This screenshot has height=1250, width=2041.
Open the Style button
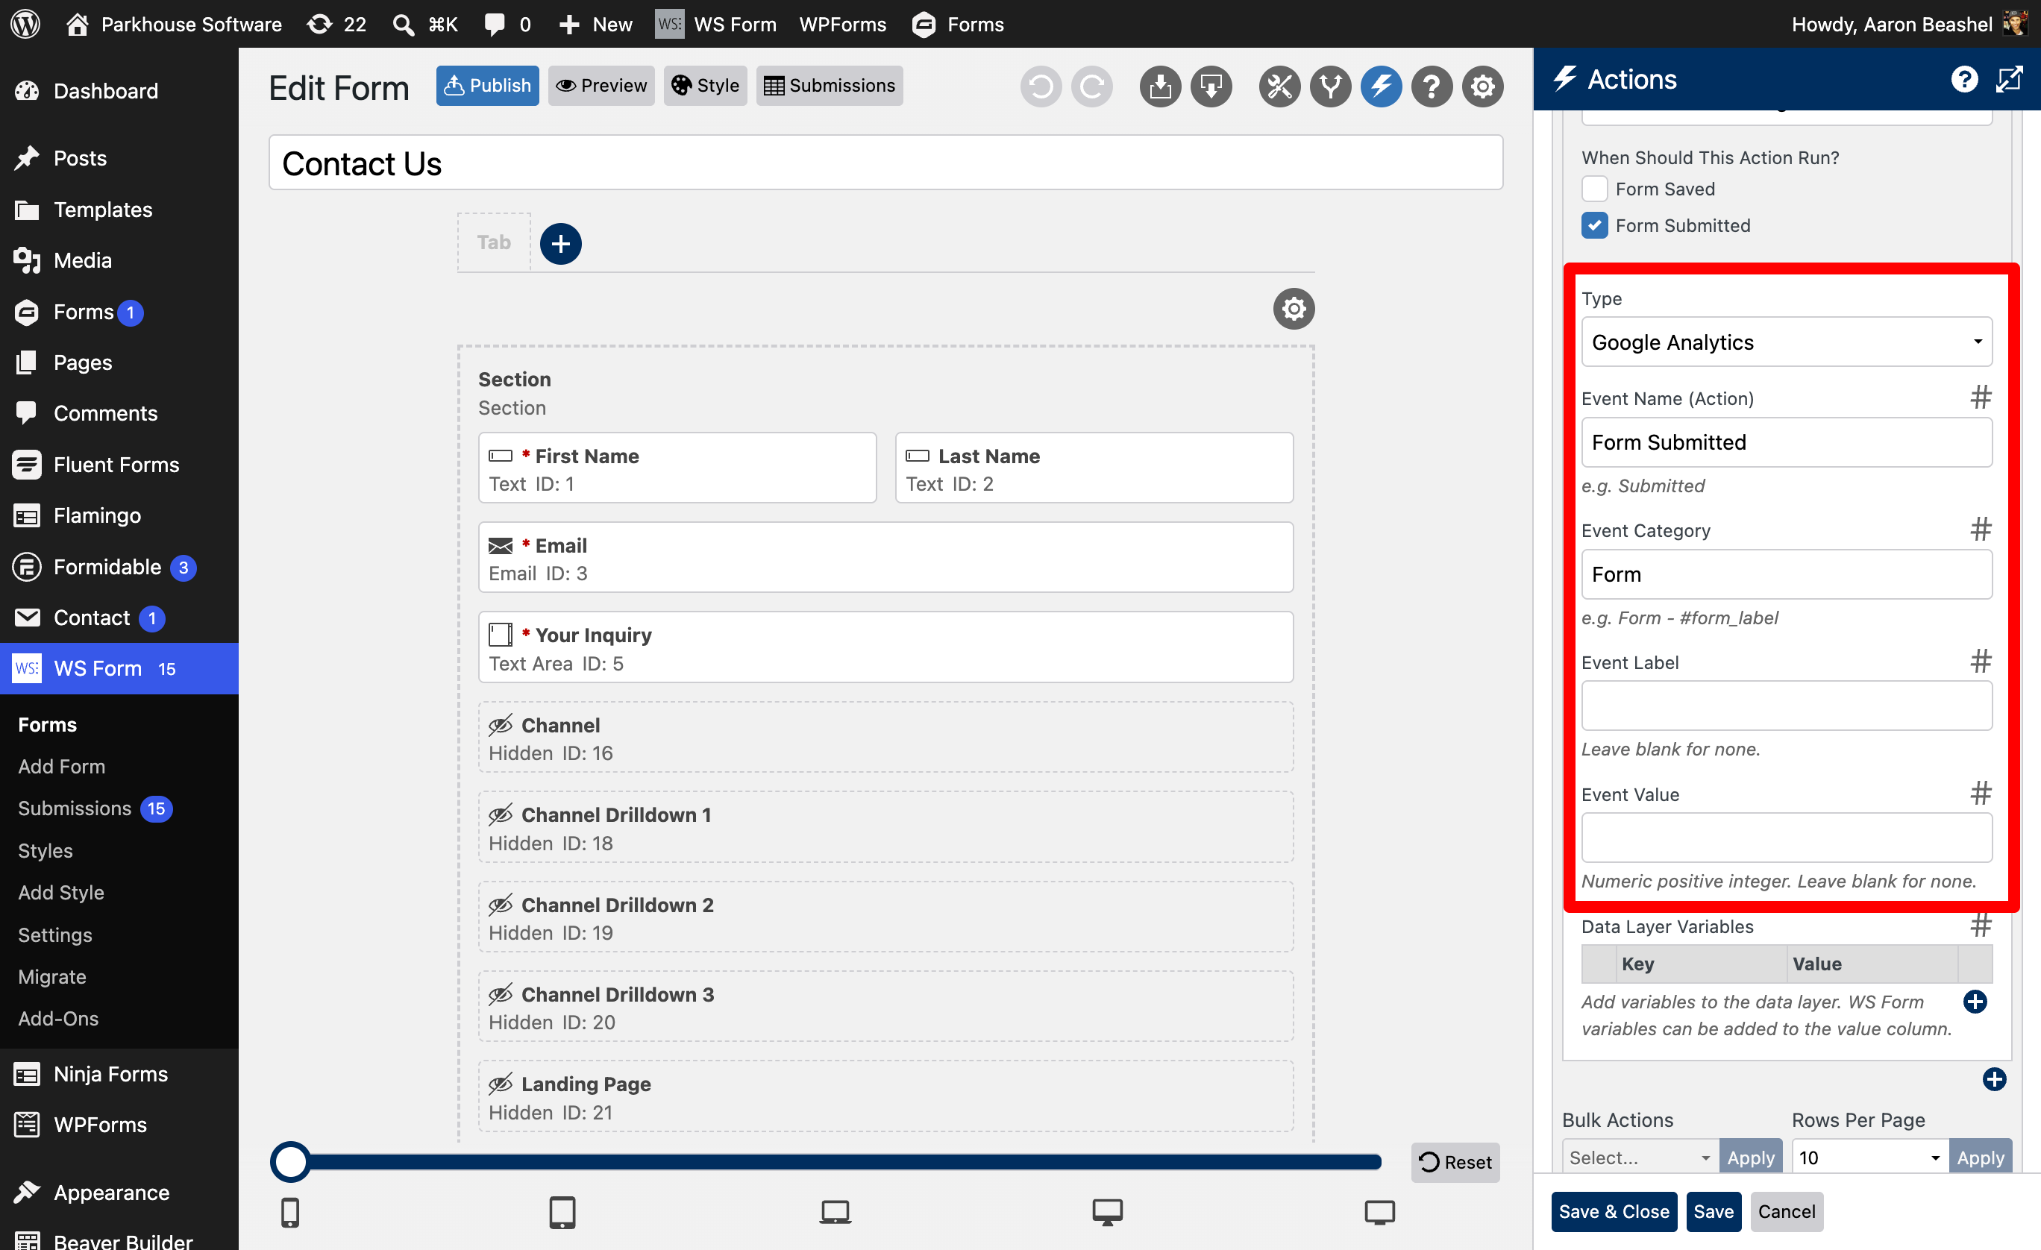[705, 85]
